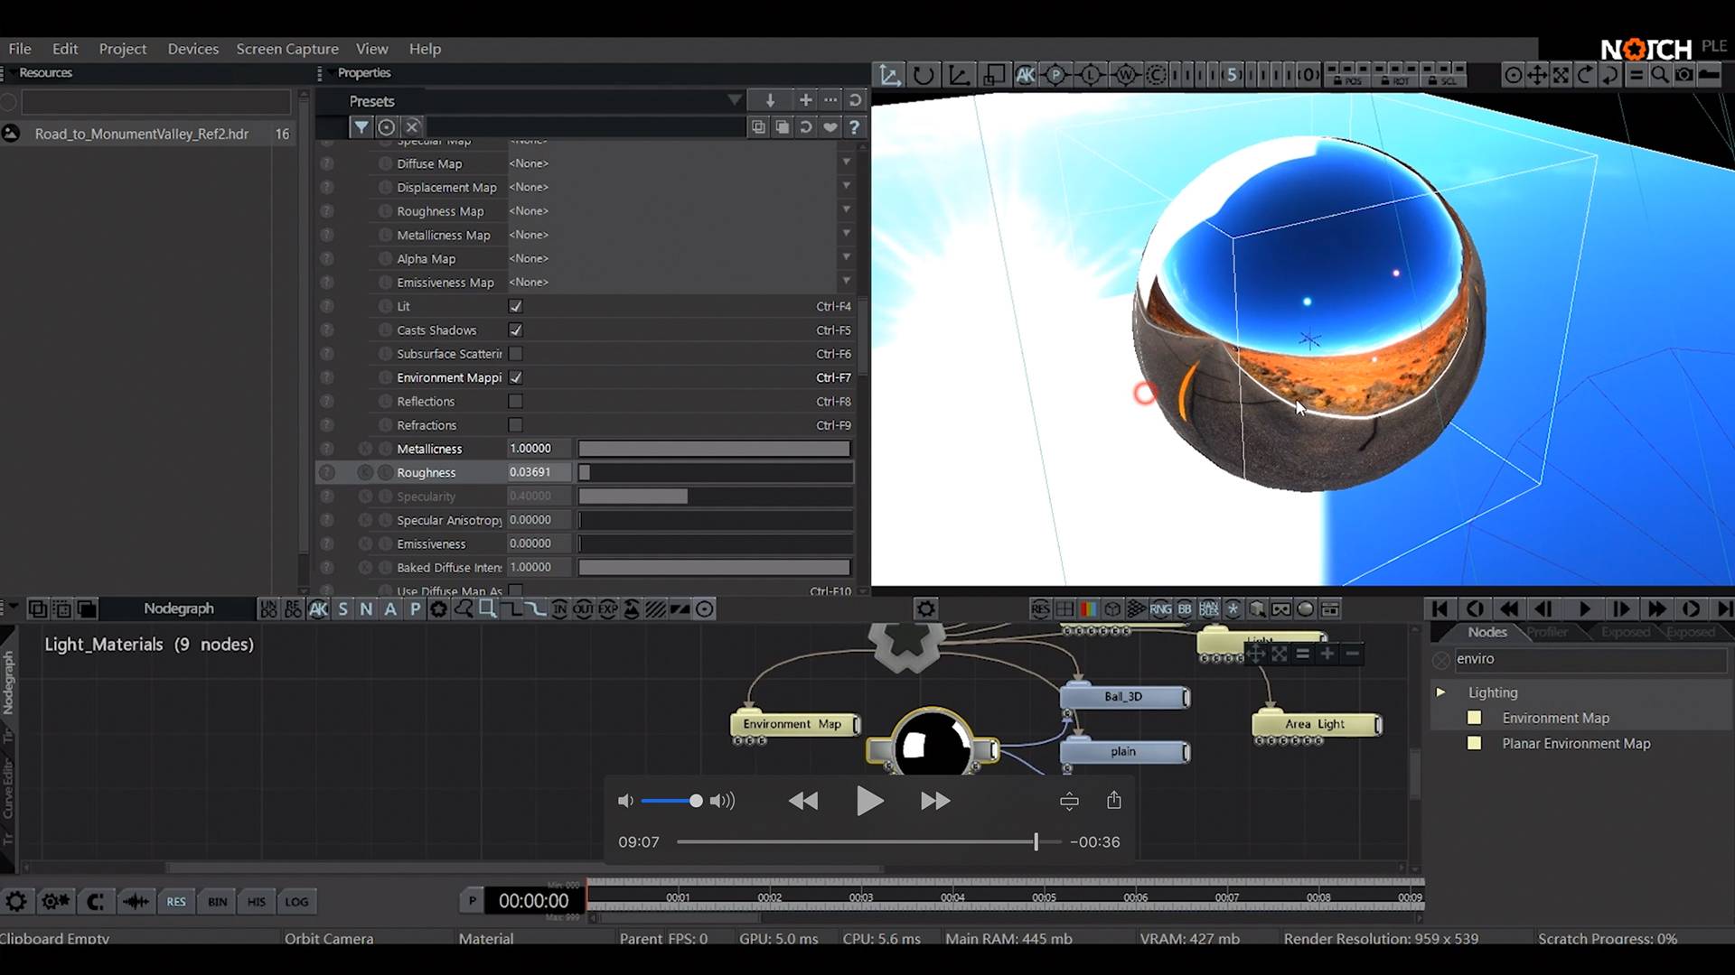Enable the Reflections checkbox
The height and width of the screenshot is (975, 1735).
pos(515,401)
